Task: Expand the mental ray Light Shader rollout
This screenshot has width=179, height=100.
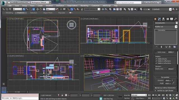Action: pyautogui.click(x=165, y=91)
